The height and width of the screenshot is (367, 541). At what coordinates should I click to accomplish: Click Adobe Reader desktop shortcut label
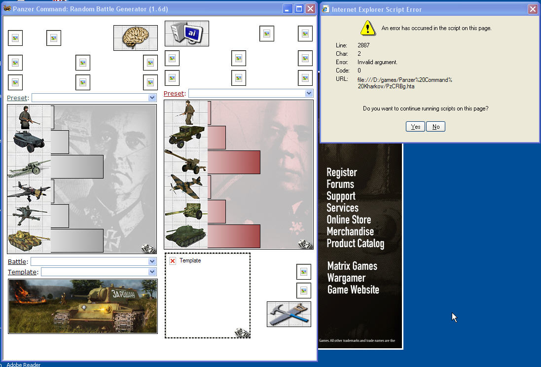point(24,365)
